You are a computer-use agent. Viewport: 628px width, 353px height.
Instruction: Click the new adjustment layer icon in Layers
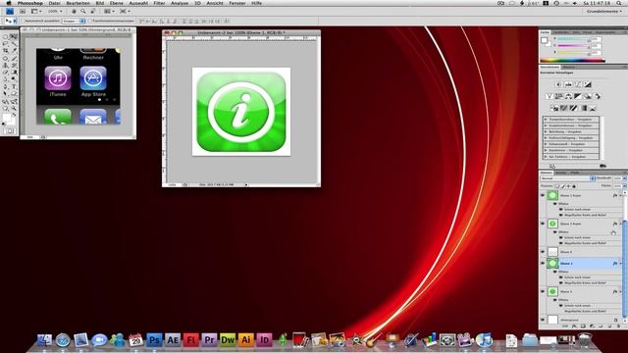(x=592, y=327)
